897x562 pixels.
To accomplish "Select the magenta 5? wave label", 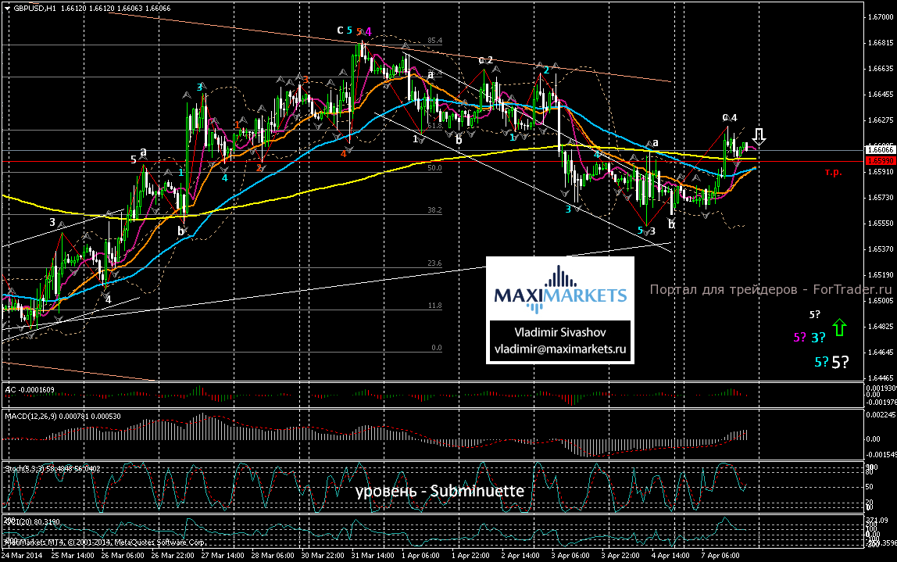I will pyautogui.click(x=800, y=338).
